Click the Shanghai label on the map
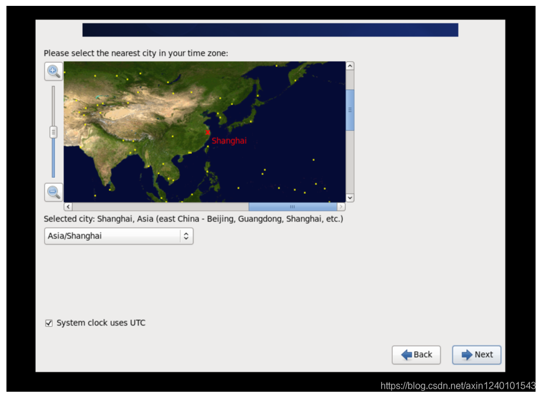 tap(229, 141)
